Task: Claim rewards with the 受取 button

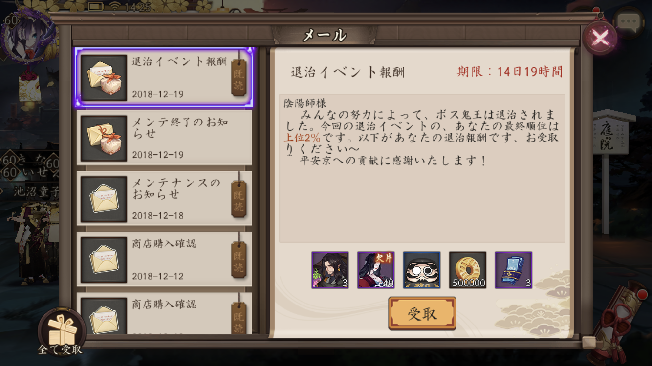Action: click(x=422, y=314)
